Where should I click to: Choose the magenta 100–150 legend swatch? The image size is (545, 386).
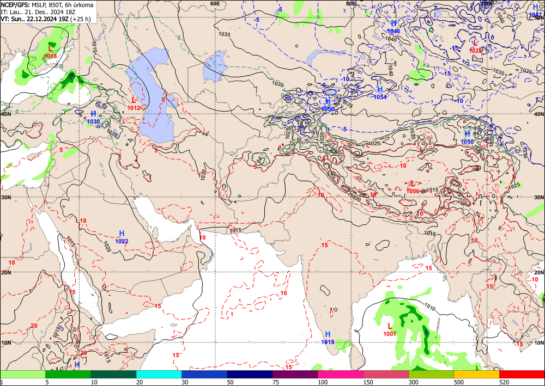[341, 374]
